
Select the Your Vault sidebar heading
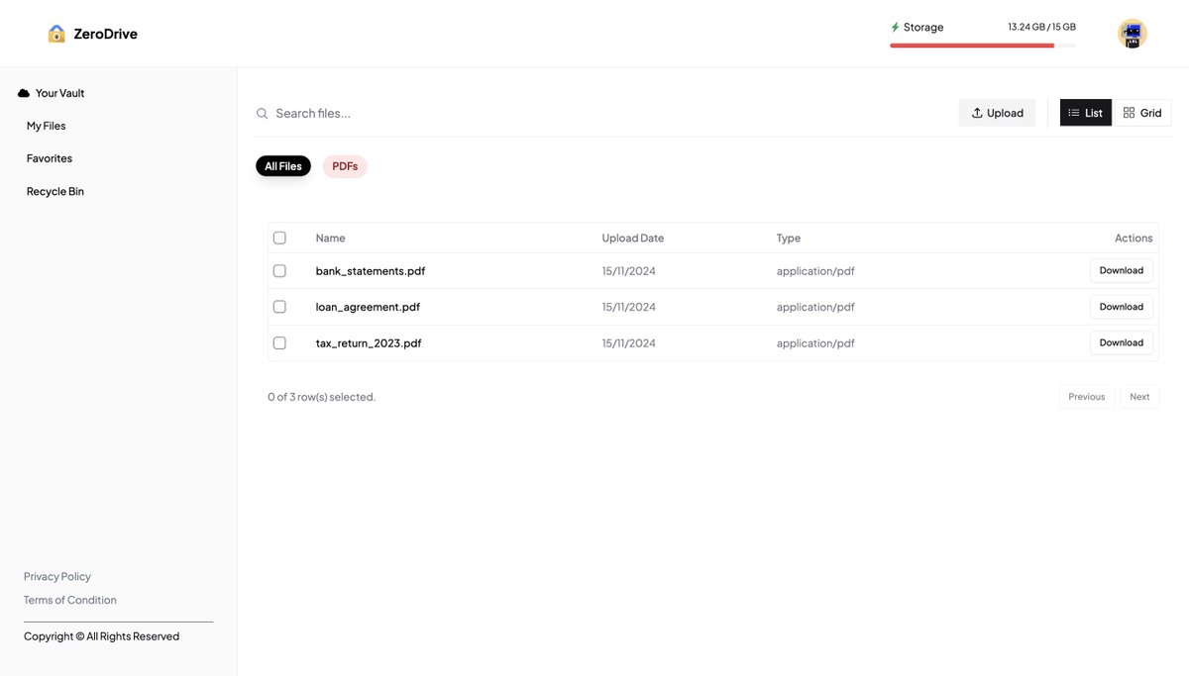coord(60,93)
